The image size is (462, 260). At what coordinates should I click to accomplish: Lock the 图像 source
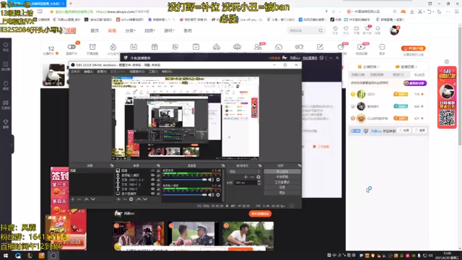(x=158, y=170)
